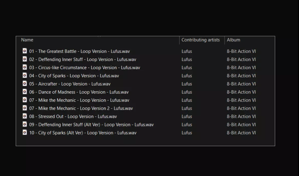Image resolution: width=299 pixels, height=176 pixels.
Task: Click icon of Mike the Mechanic Loop Version (not 2)
Action: point(25,100)
